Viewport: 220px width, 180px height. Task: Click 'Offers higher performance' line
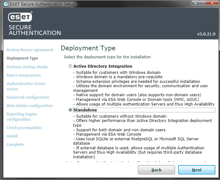(x=143, y=123)
